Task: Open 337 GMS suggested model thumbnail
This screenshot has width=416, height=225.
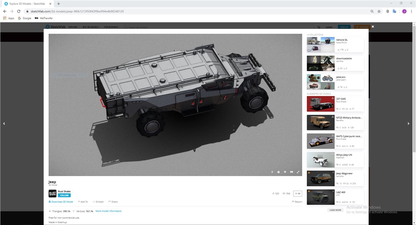Action: (x=320, y=103)
